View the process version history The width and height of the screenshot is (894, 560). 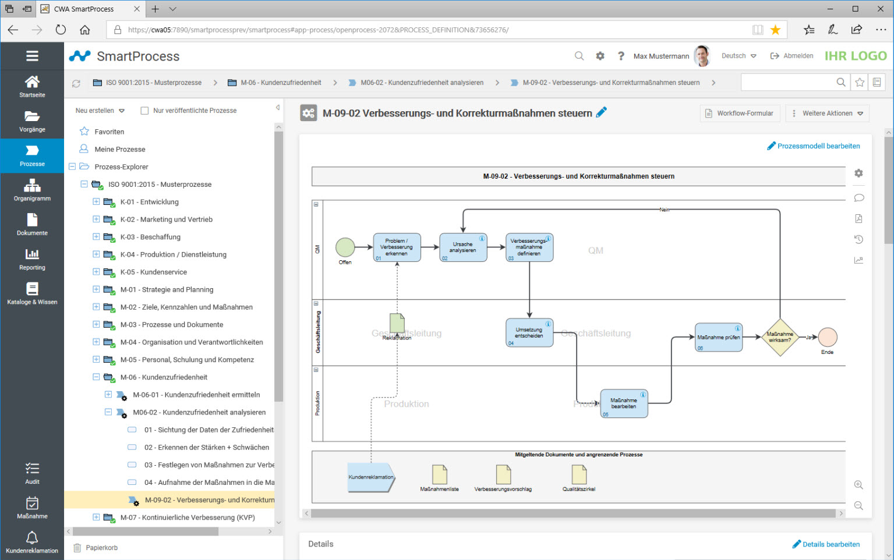(858, 239)
